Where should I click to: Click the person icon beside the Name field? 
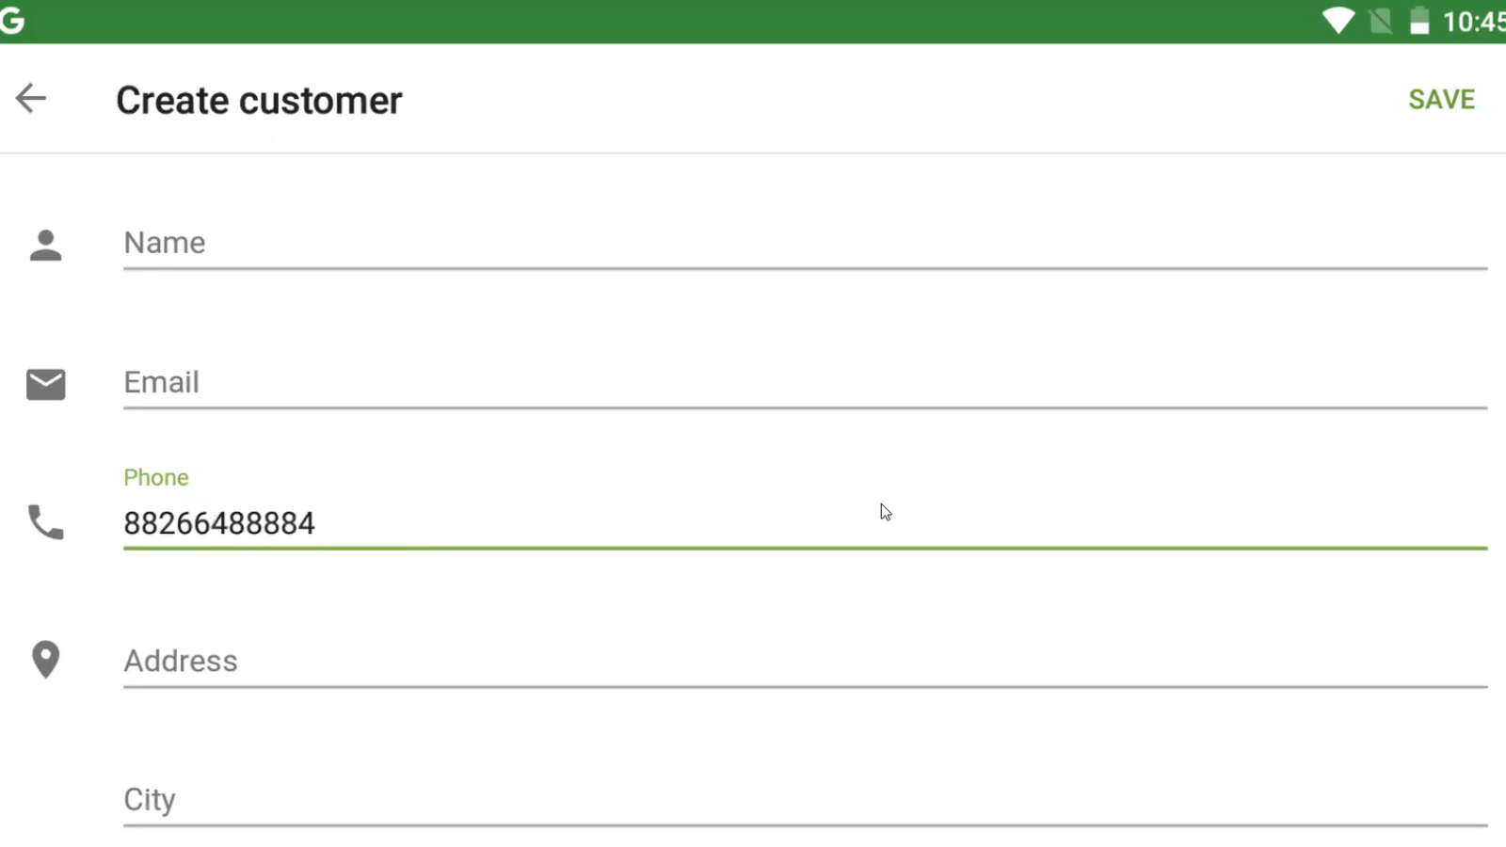45,244
